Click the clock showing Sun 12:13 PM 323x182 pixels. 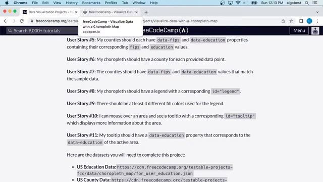coord(272,3)
